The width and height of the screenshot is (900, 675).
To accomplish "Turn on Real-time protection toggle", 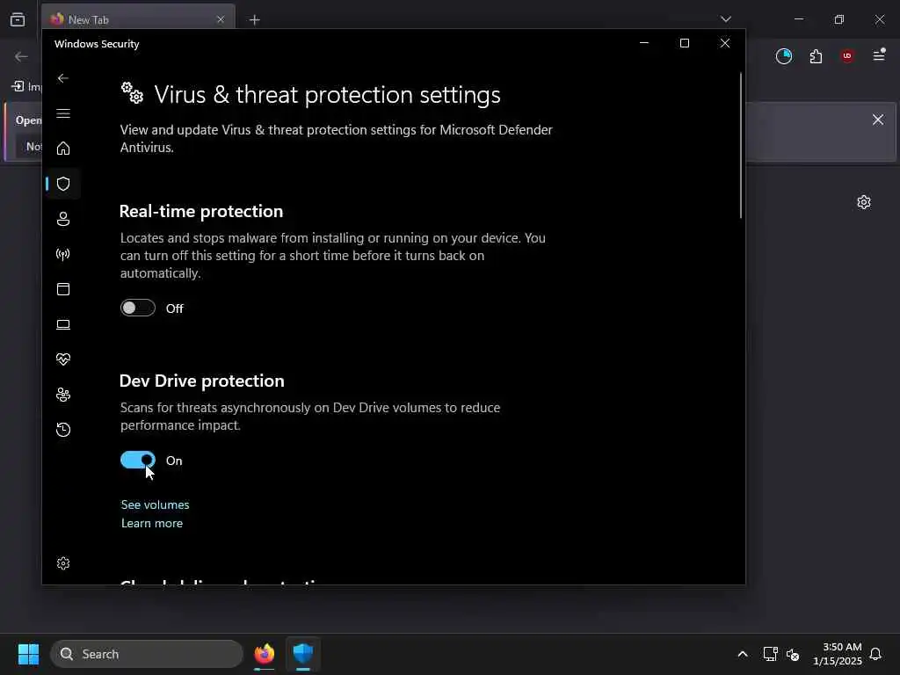I will point(138,308).
